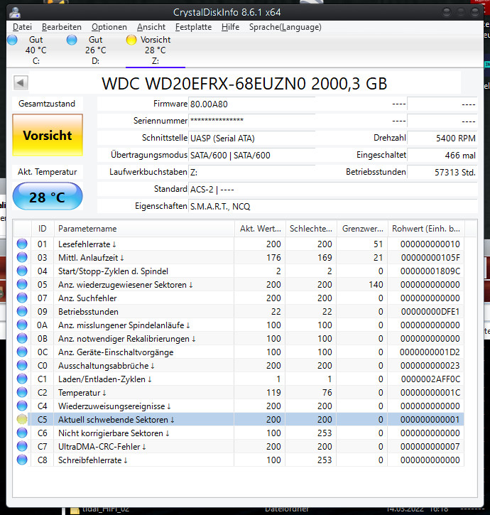Click status orb of Anz. Suchfehler row

(x=22, y=298)
